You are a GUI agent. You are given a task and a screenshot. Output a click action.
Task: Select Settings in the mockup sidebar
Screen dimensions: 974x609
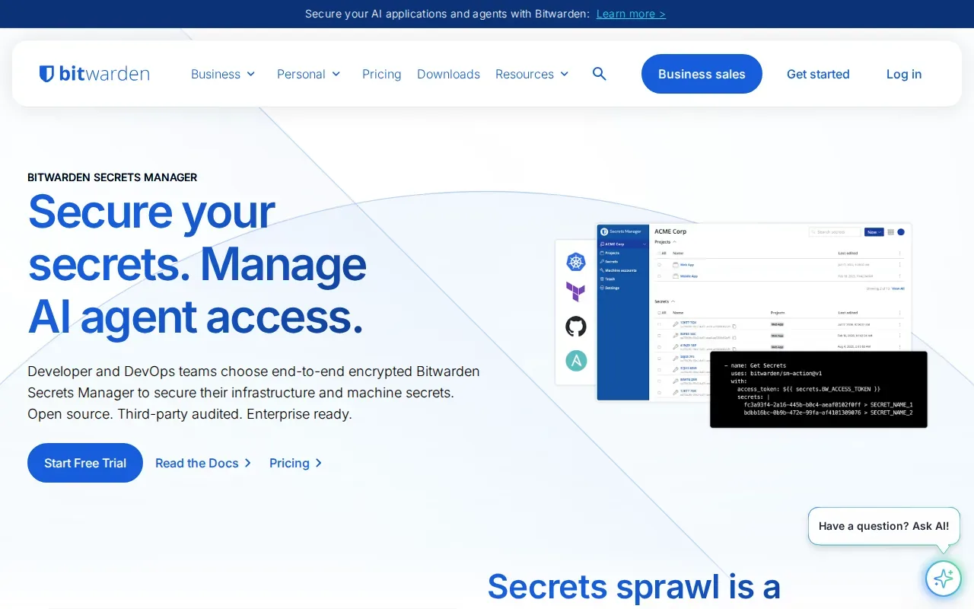(x=610, y=288)
